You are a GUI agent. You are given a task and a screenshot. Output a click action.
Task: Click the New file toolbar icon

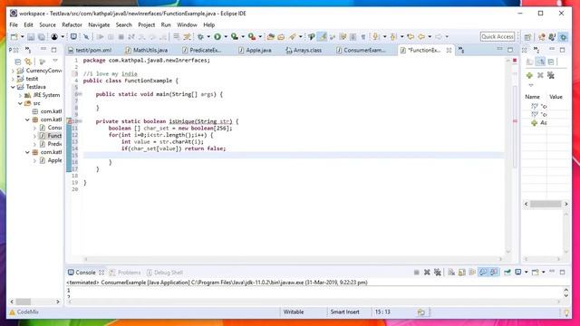point(14,36)
